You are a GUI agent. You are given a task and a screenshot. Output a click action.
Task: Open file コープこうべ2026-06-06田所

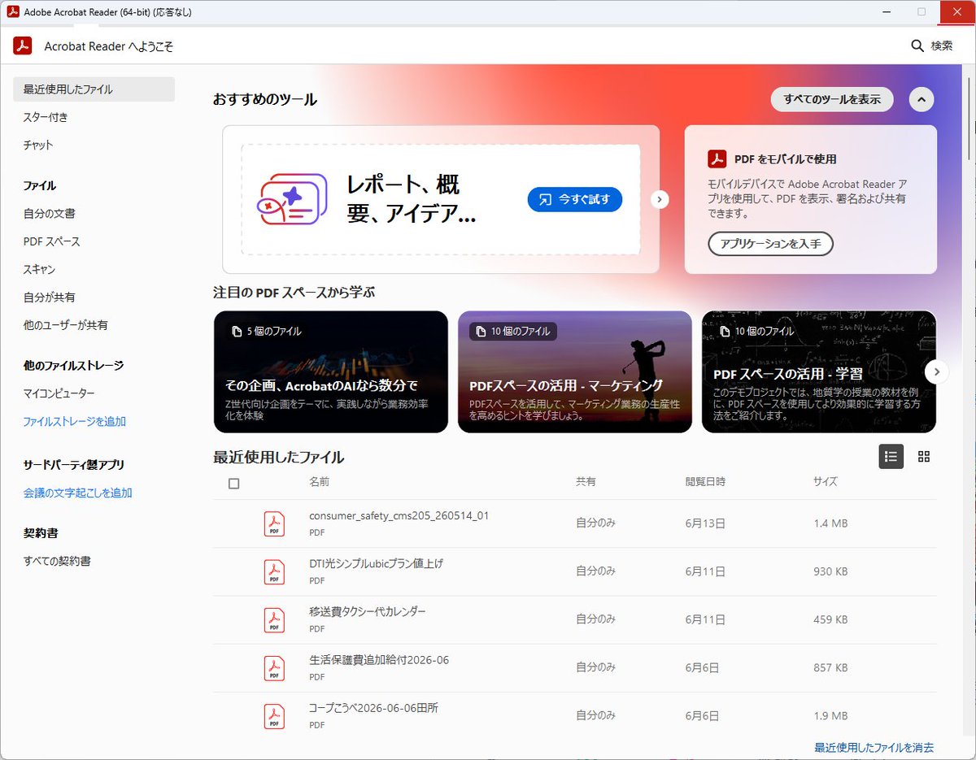point(373,708)
